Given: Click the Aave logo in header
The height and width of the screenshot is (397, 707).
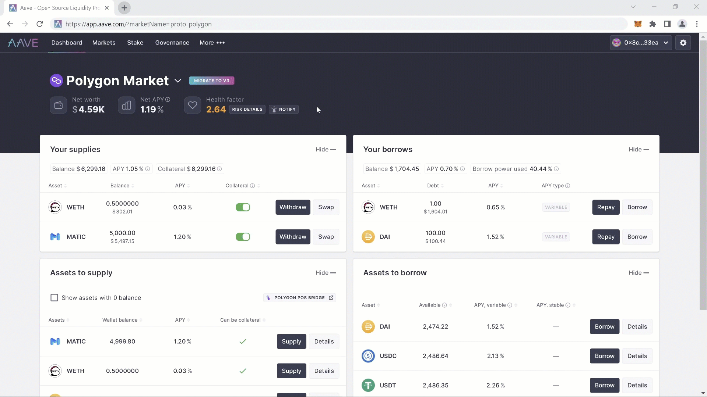Looking at the screenshot, I should coord(23,43).
